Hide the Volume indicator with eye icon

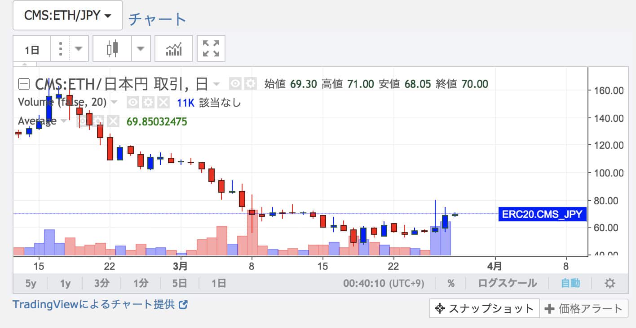pyautogui.click(x=133, y=103)
